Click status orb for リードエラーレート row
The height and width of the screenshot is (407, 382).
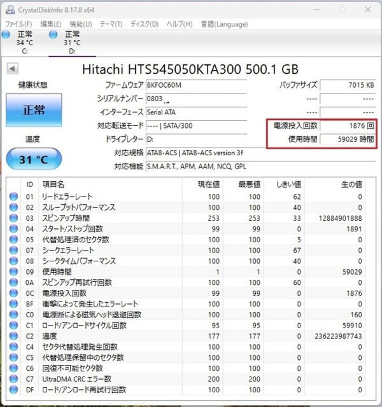[x=14, y=197]
